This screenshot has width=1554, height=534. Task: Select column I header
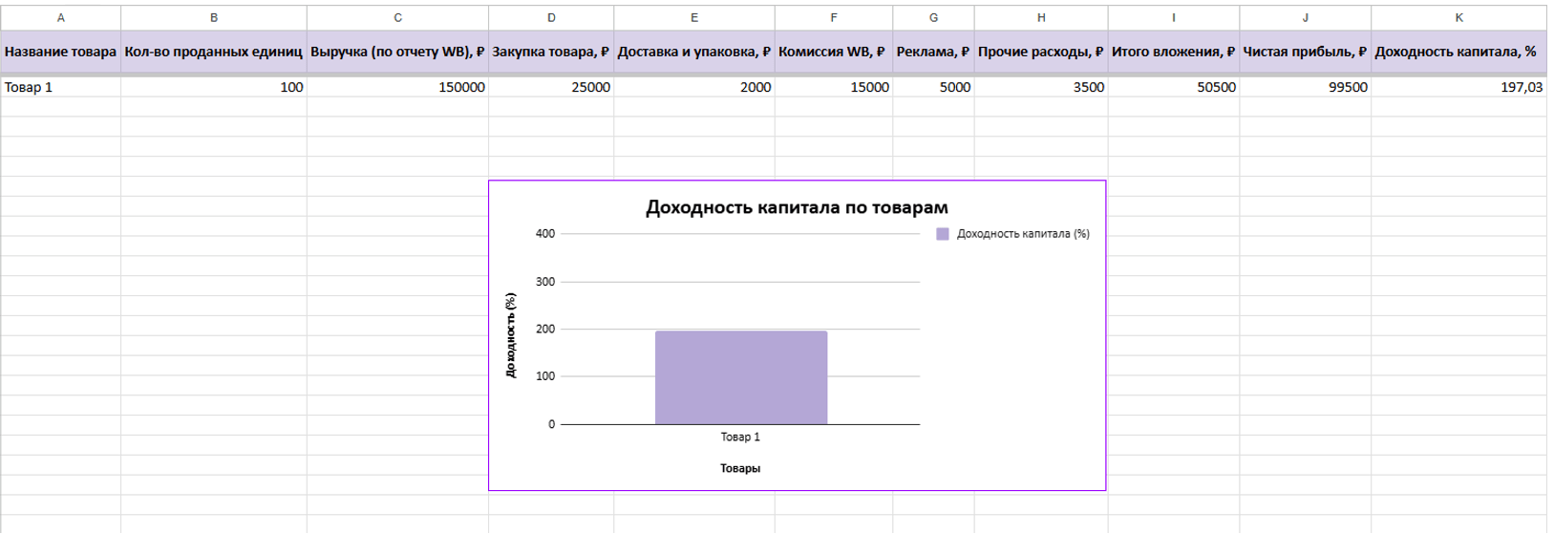1174,17
